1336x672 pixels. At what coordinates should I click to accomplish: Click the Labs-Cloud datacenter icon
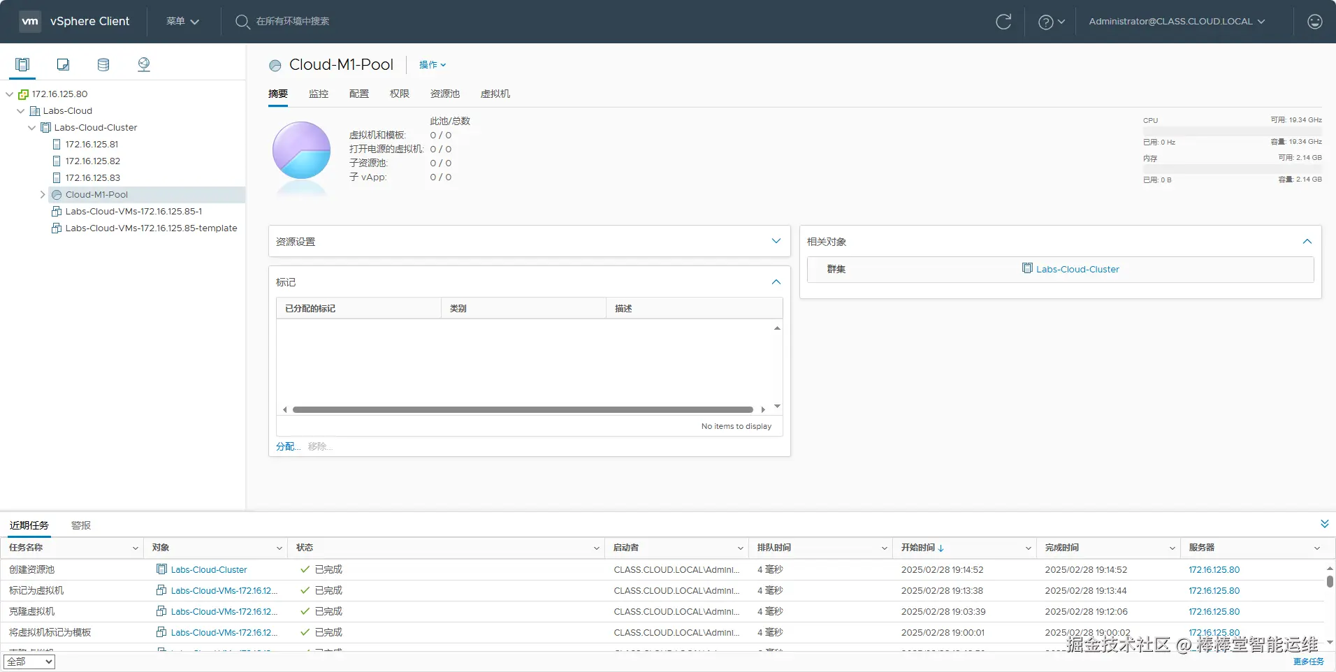(34, 111)
